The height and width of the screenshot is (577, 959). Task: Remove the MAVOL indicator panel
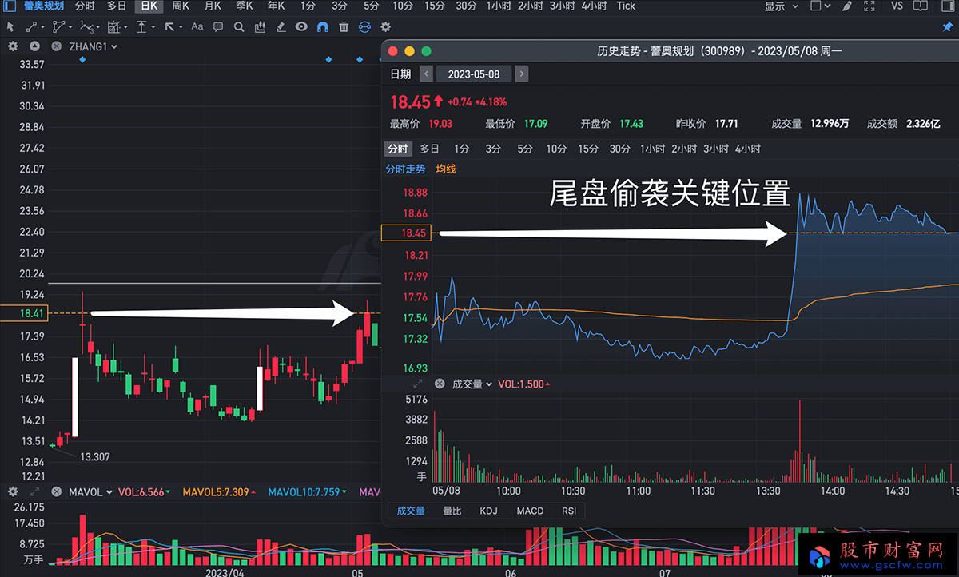point(57,492)
